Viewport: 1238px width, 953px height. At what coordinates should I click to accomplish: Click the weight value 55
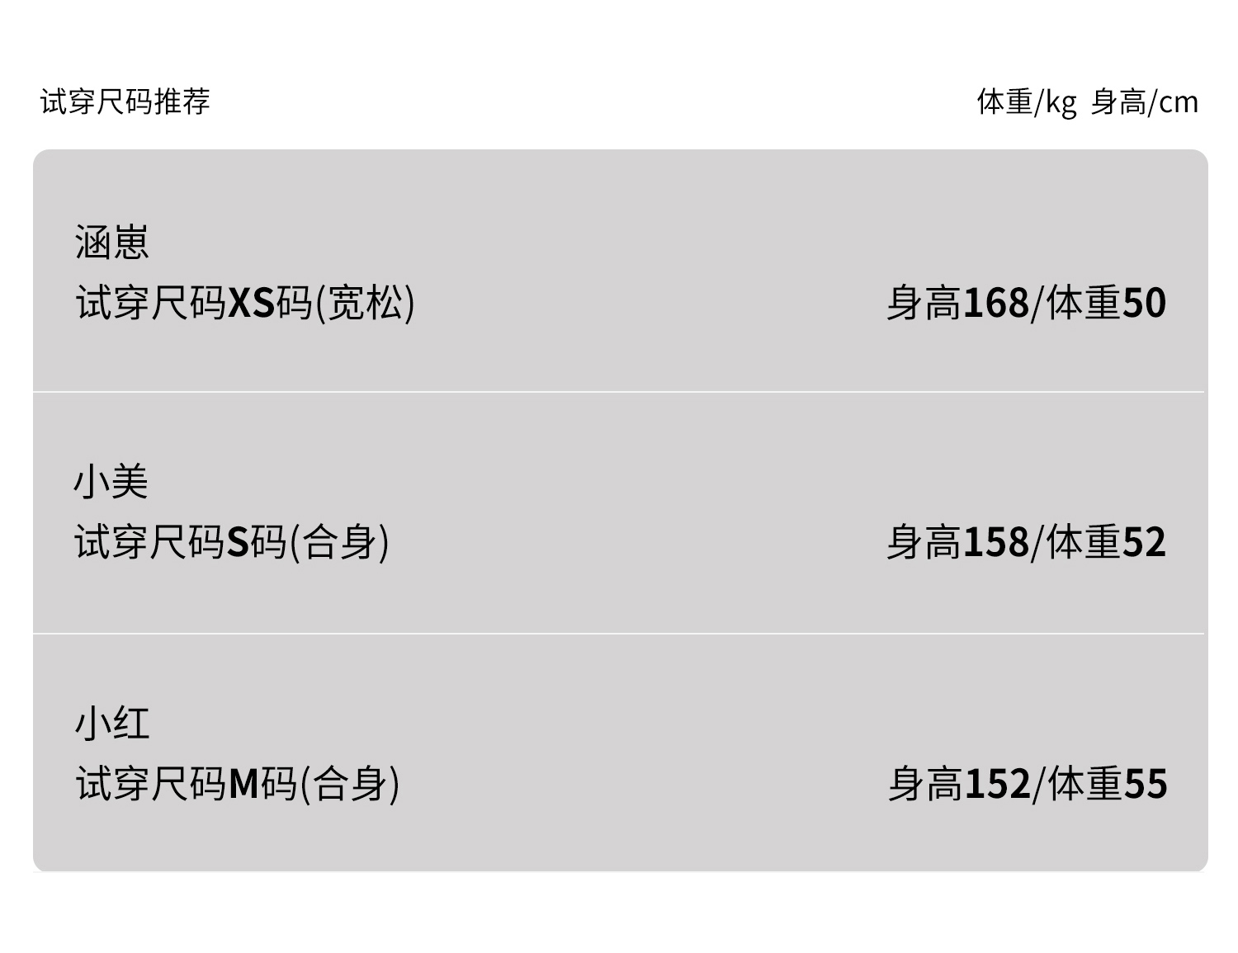coord(1146,784)
